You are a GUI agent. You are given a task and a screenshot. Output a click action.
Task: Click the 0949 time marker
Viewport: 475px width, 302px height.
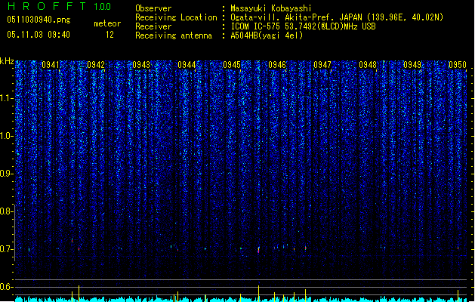[412, 65]
